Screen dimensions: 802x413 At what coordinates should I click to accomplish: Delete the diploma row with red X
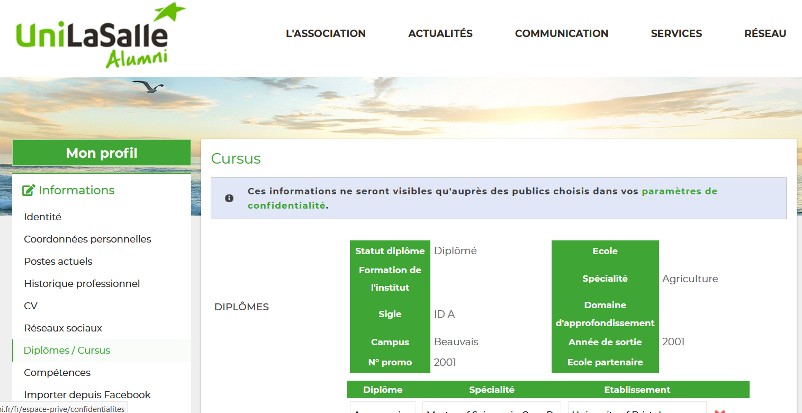[x=719, y=411]
